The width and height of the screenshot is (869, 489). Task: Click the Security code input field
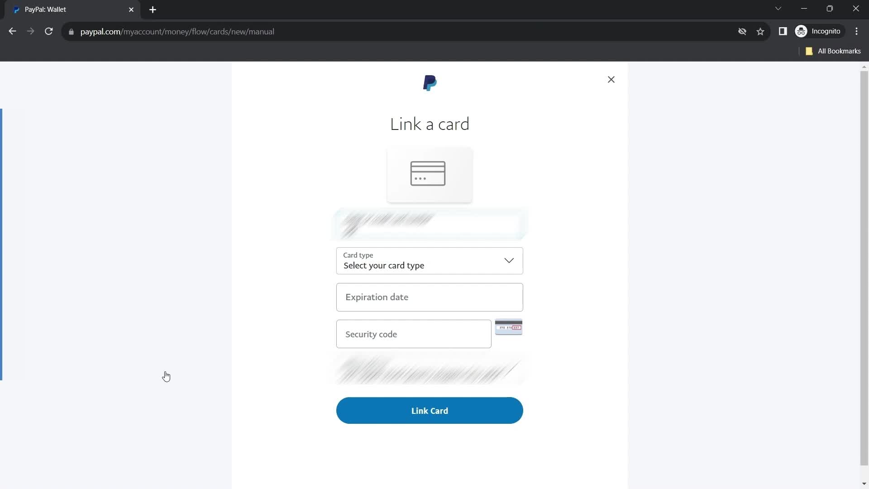coord(414,334)
